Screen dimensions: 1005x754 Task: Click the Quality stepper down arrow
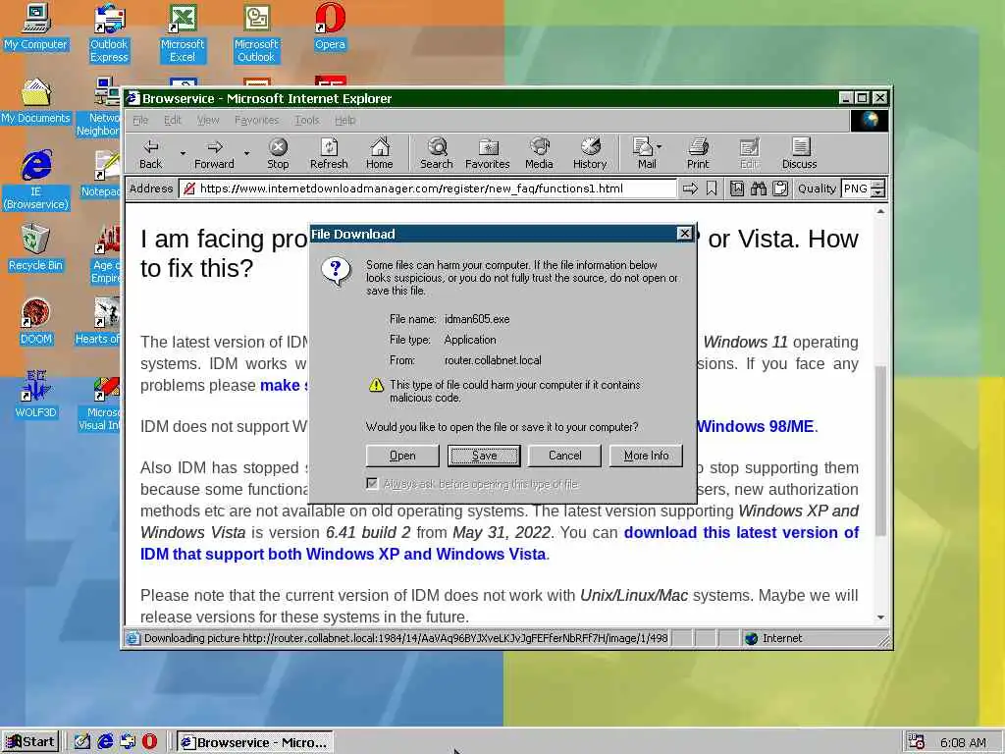tap(878, 193)
